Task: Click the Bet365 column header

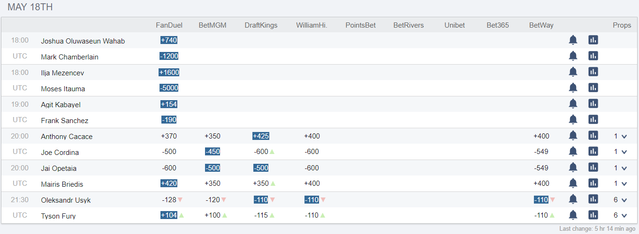Action: click(498, 25)
